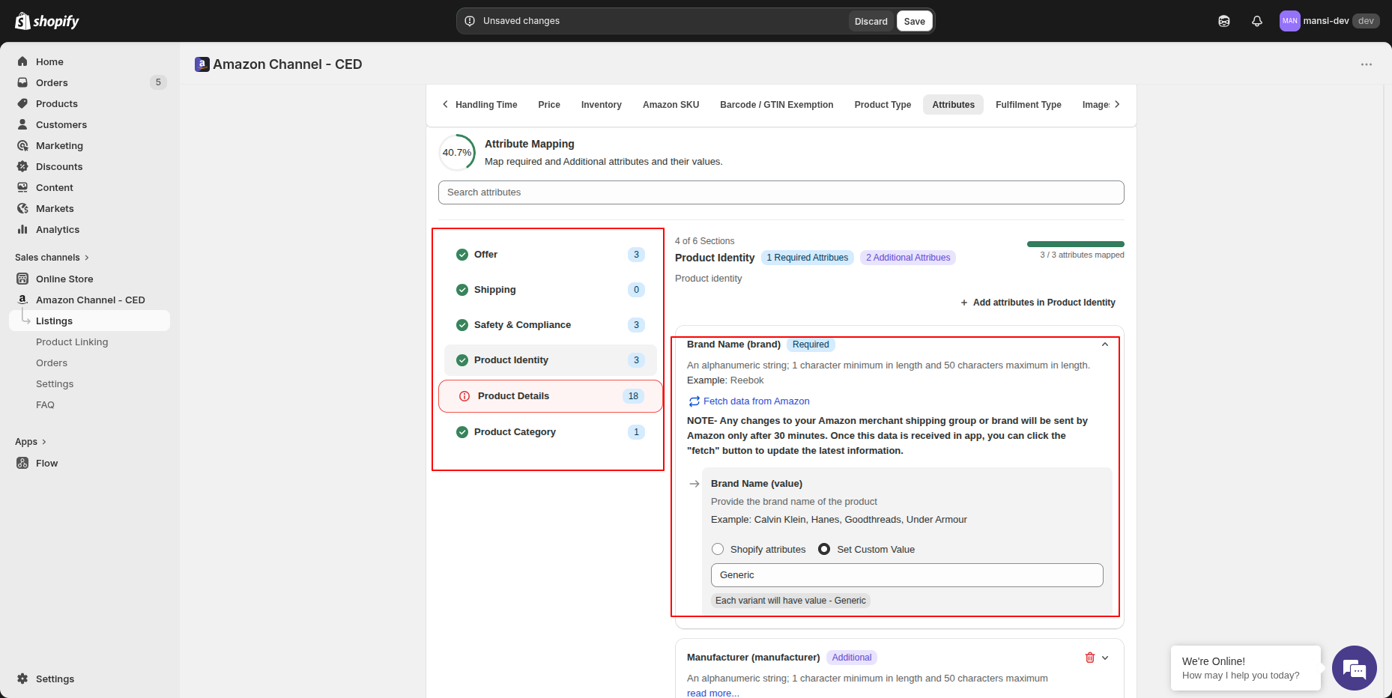Click the Markets globe icon
Screen dimensions: 1392x698
pyautogui.click(x=22, y=208)
